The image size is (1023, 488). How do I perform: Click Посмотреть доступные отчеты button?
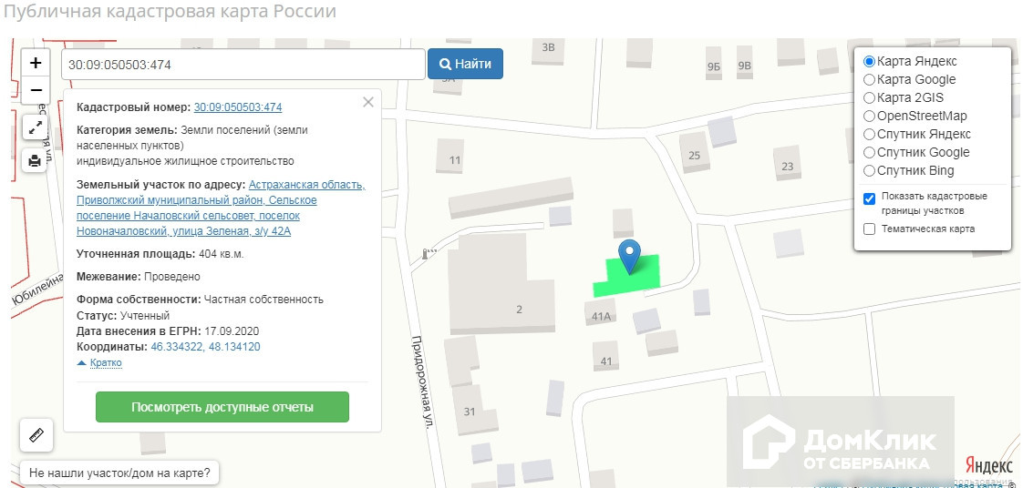(222, 407)
